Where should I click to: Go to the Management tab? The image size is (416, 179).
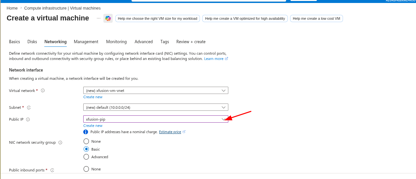[x=86, y=42]
